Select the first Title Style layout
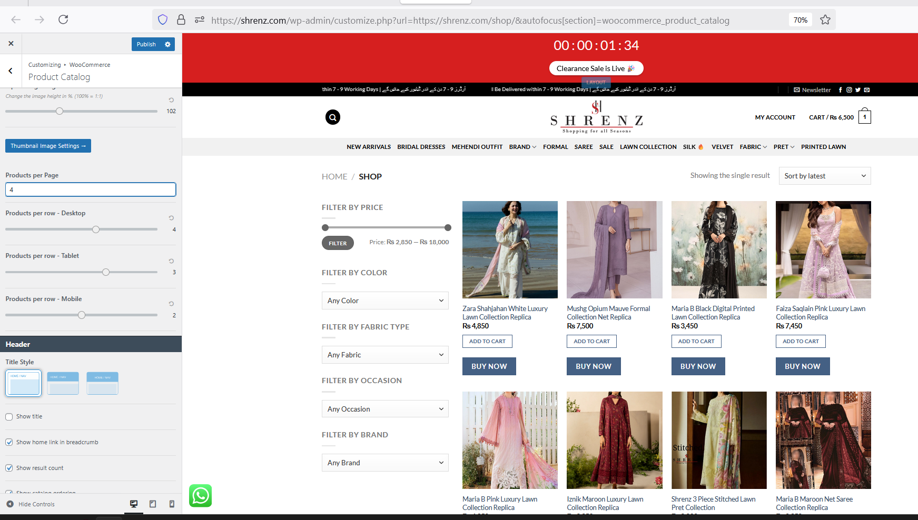This screenshot has height=520, width=918. click(x=24, y=383)
